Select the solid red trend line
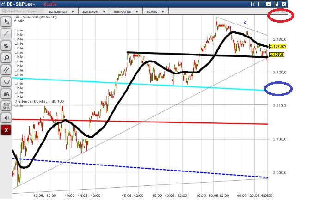This screenshot has height=208, width=326. [140, 122]
